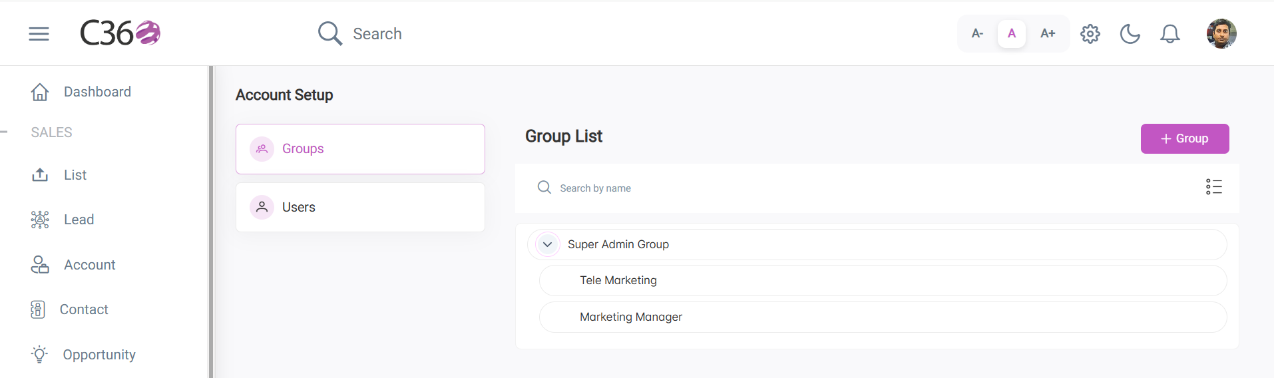Click the SALES section label
Viewport: 1274px width, 378px height.
pyautogui.click(x=51, y=132)
